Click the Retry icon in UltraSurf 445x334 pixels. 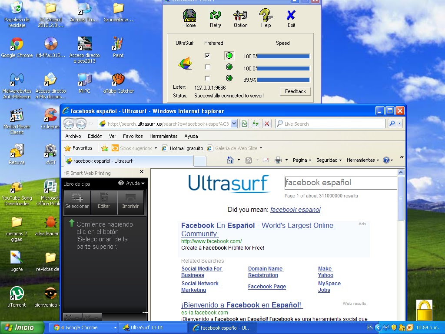click(x=216, y=18)
